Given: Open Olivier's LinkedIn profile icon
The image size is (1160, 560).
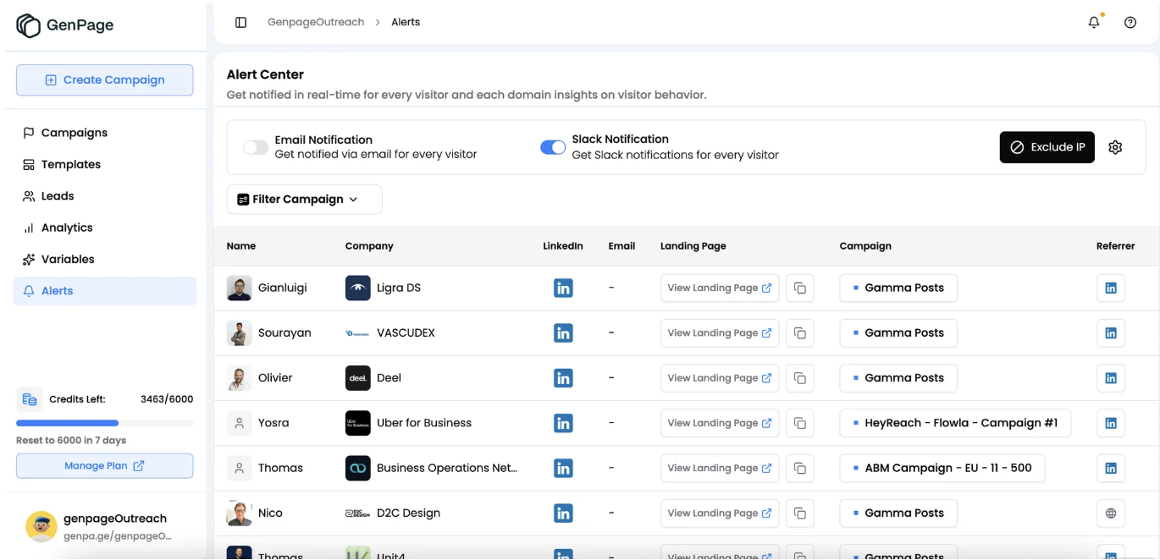Looking at the screenshot, I should [x=563, y=378].
